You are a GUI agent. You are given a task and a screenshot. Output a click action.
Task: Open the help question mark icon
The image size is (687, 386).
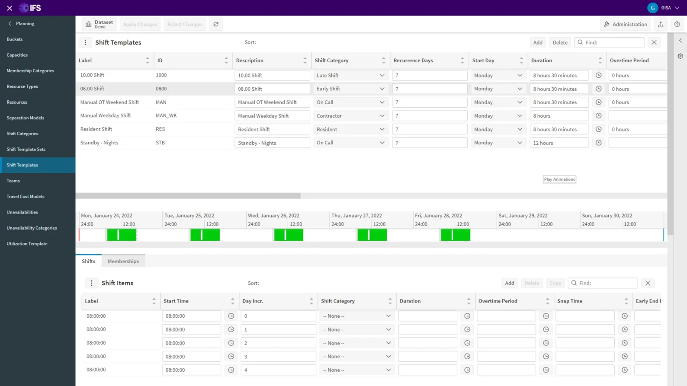pyautogui.click(x=677, y=24)
